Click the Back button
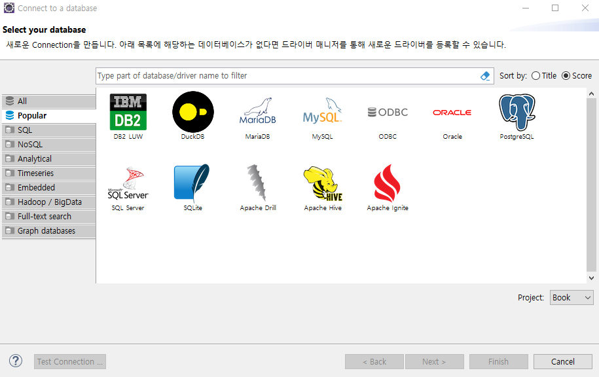This screenshot has width=599, height=377. 374,362
